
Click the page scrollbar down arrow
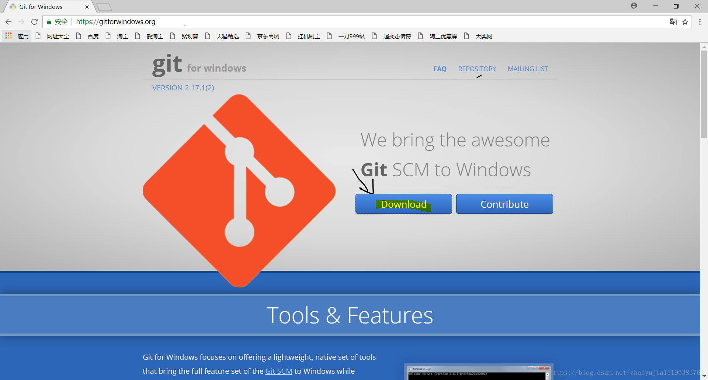704,376
